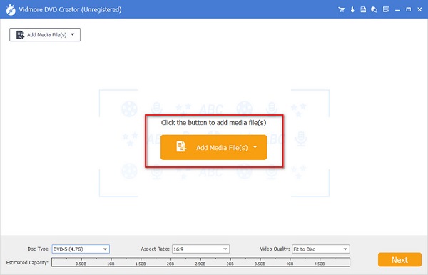
Task: Expand arrow on top-left Add Media File(s)
Action: (73, 34)
